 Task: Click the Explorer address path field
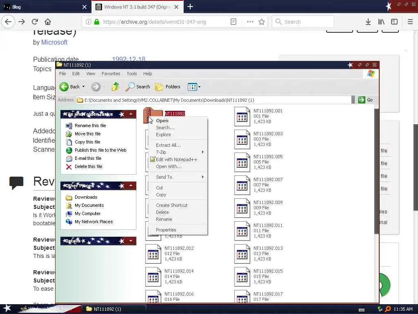213,100
